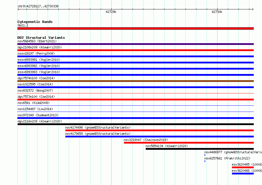Select nsv3219047 (Chaisson2019) label
Image resolution: width=262 pixels, height=185 pixels.
146,140
